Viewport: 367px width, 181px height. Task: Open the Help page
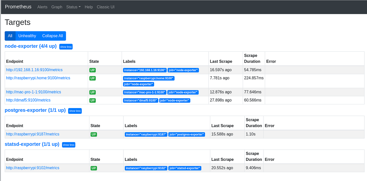pos(89,7)
